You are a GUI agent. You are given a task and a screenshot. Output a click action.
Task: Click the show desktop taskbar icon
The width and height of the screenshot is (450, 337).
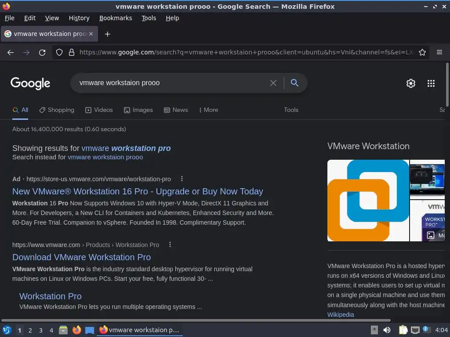click(90, 330)
